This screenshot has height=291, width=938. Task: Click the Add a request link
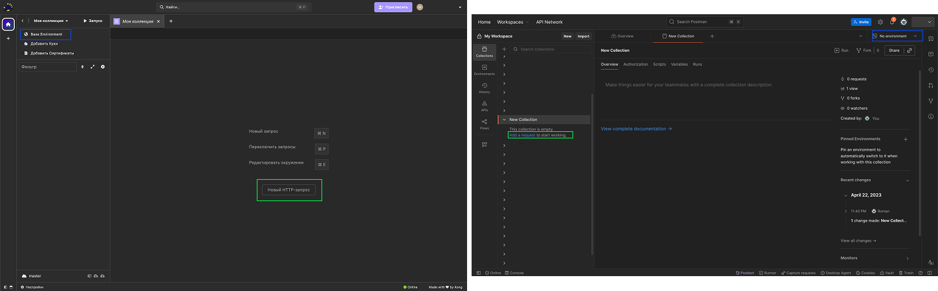click(522, 135)
